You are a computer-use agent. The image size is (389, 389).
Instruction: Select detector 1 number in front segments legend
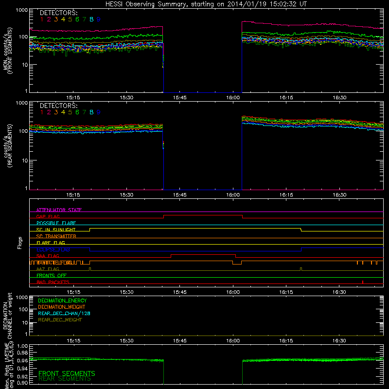(42, 19)
